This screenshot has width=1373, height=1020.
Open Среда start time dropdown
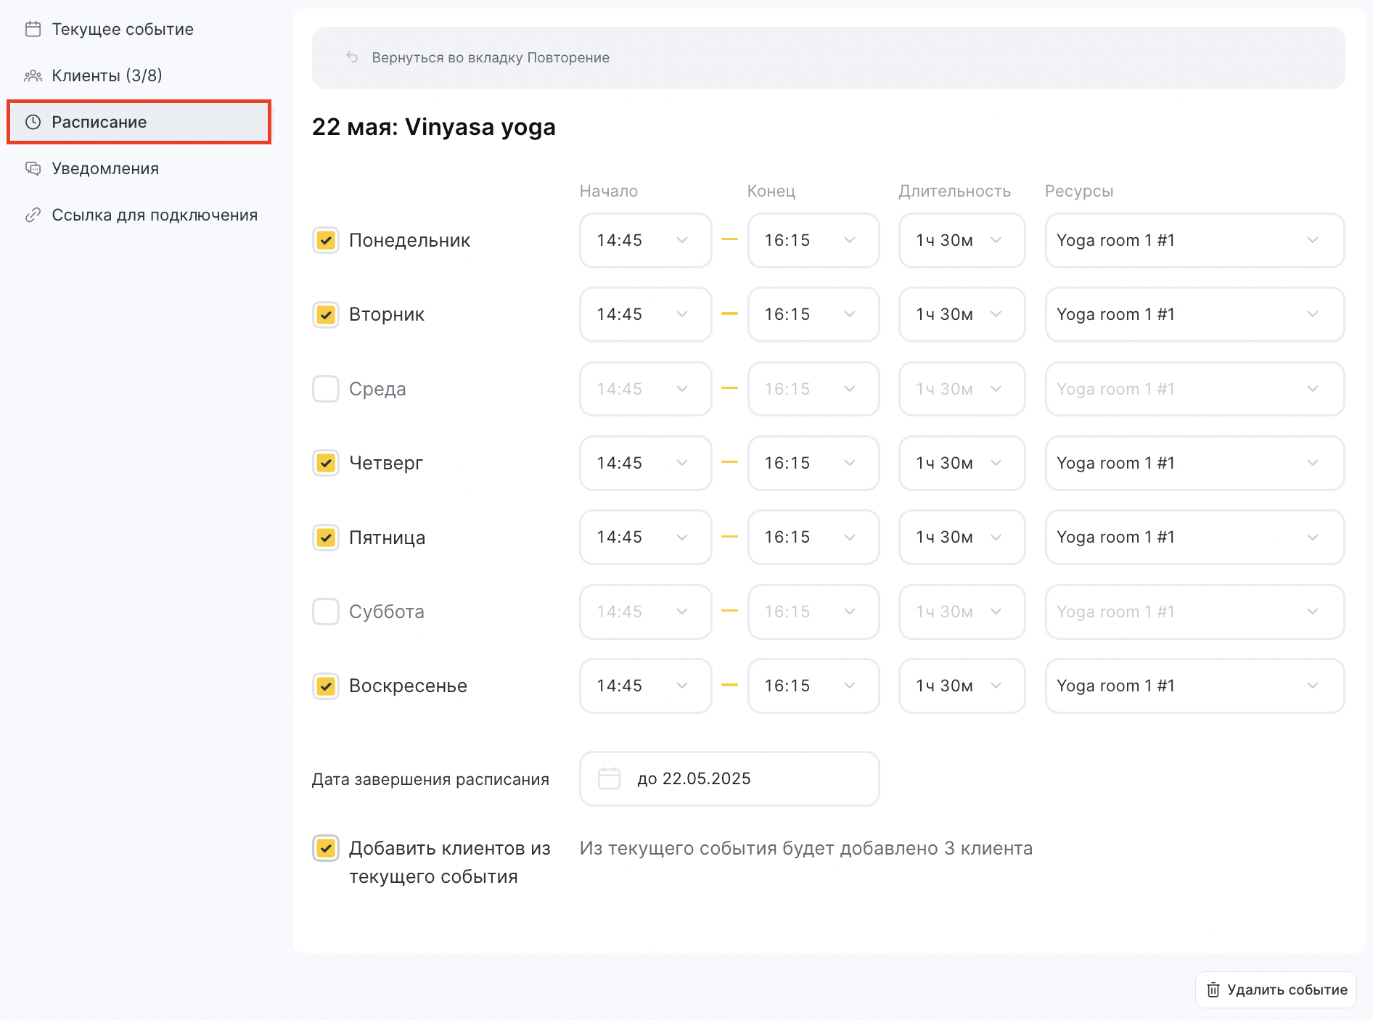(x=645, y=389)
